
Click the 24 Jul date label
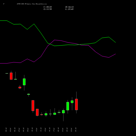[76, 130]
